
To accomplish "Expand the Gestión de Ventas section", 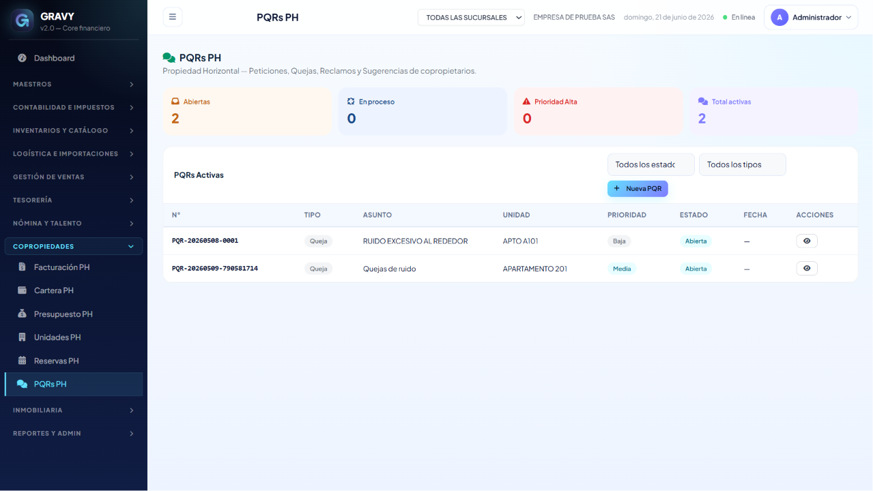I will click(x=74, y=177).
